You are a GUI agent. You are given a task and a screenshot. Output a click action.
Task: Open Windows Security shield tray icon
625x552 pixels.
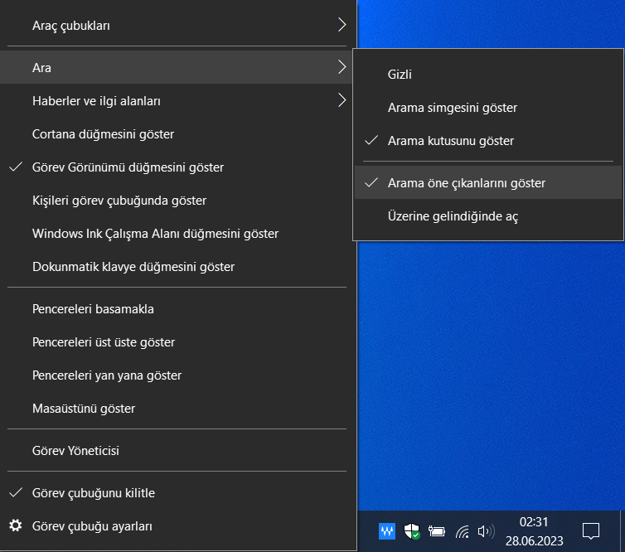[x=411, y=531]
